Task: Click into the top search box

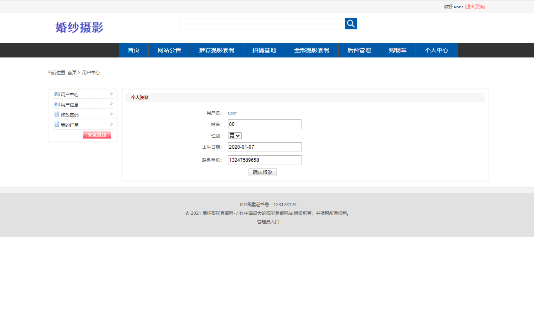Action: (x=261, y=24)
